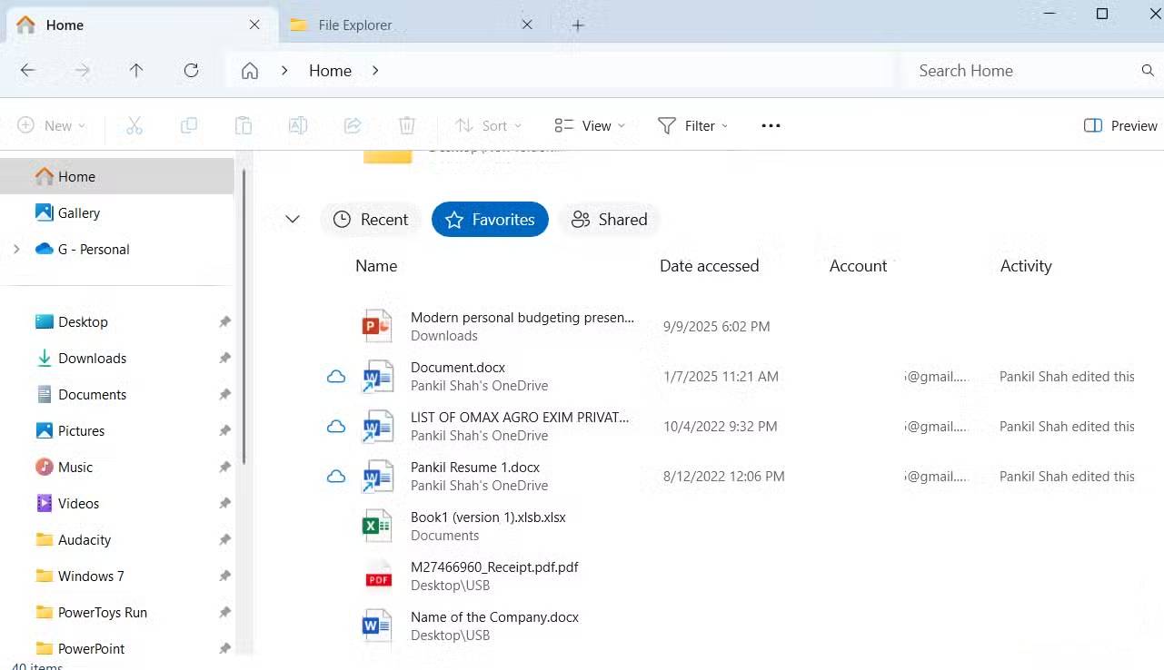Switch to the File Explorer tab
The image size is (1164, 670).
354,25
